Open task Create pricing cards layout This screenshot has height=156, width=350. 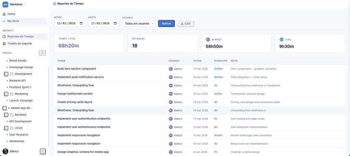(x=75, y=102)
